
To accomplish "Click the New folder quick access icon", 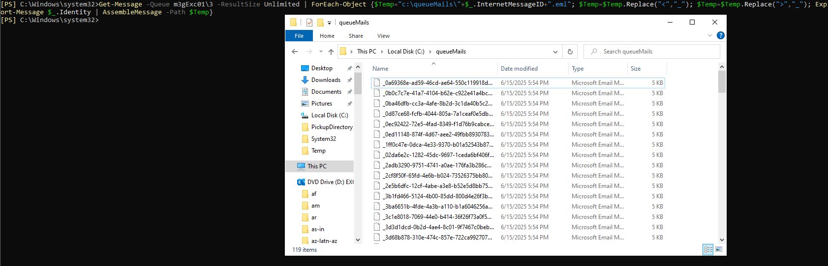I will click(x=320, y=23).
